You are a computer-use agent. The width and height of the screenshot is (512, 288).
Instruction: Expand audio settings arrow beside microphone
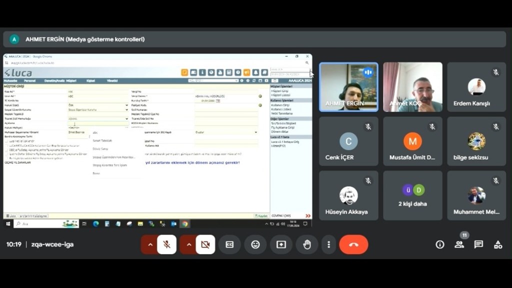coord(149,244)
